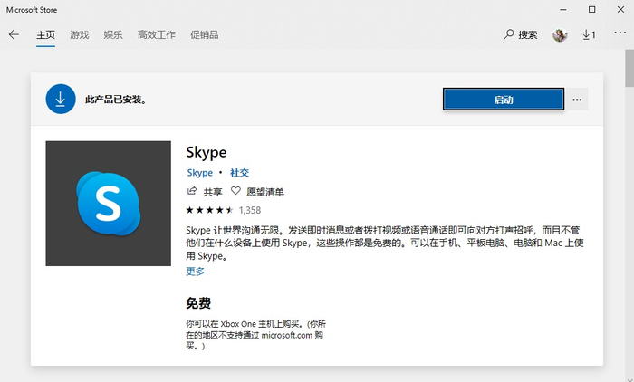Click the share icon labeled 共享
634x382 pixels.
point(191,192)
